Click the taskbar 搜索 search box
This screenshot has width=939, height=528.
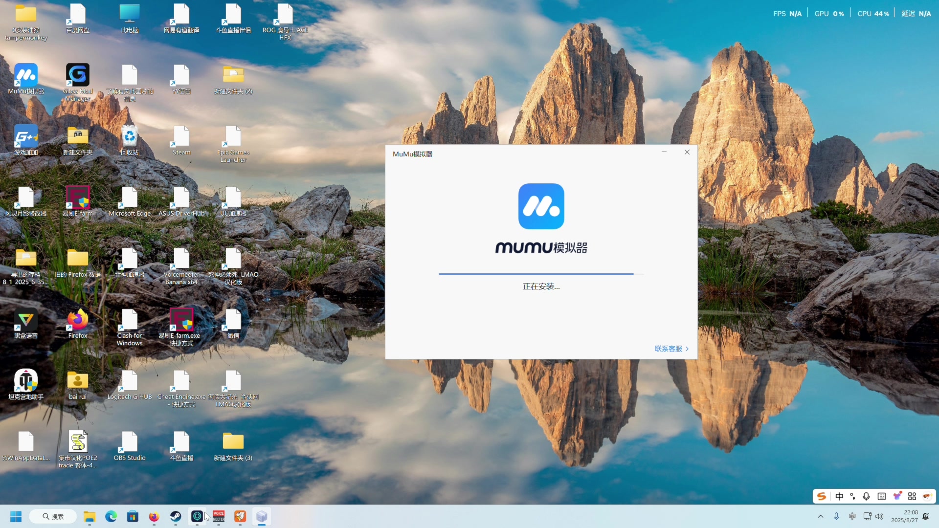point(53,516)
